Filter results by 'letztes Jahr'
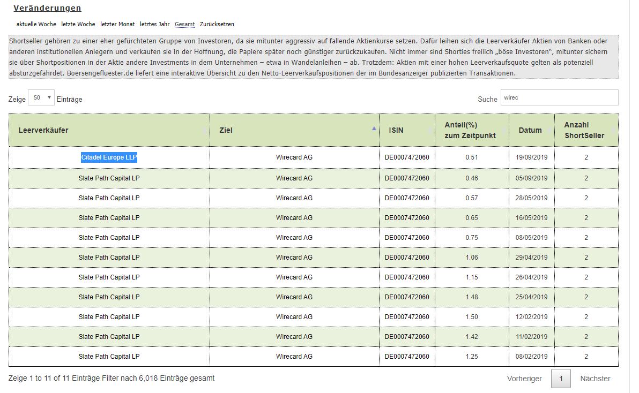 click(x=154, y=24)
